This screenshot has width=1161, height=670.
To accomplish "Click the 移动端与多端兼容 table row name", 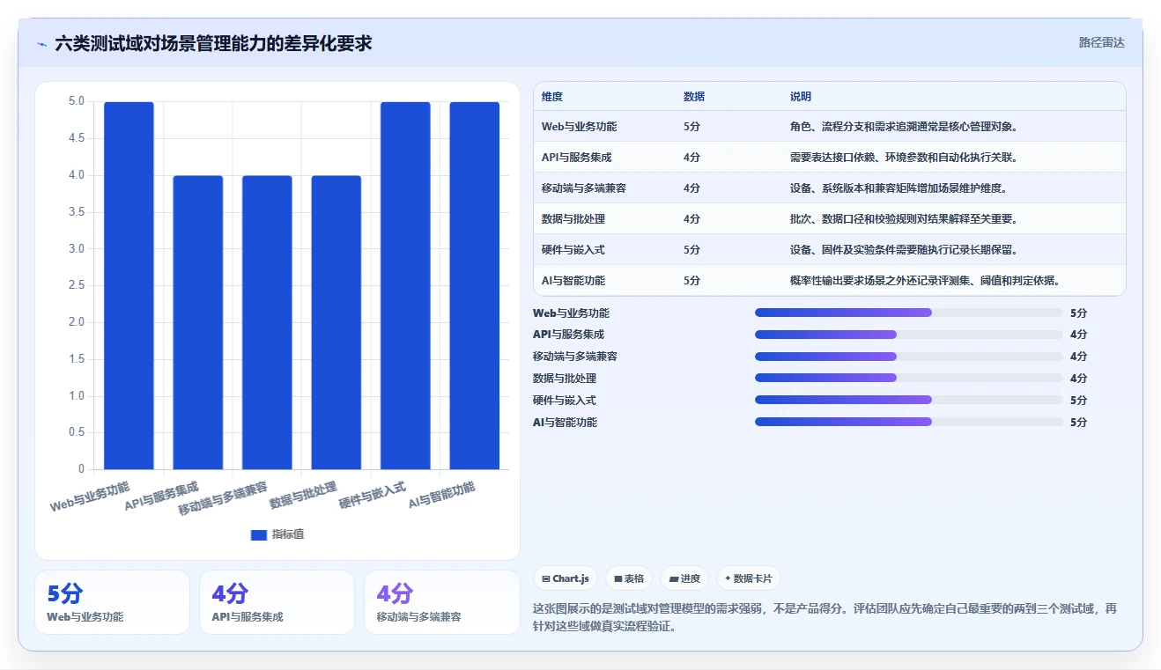I will 584,188.
